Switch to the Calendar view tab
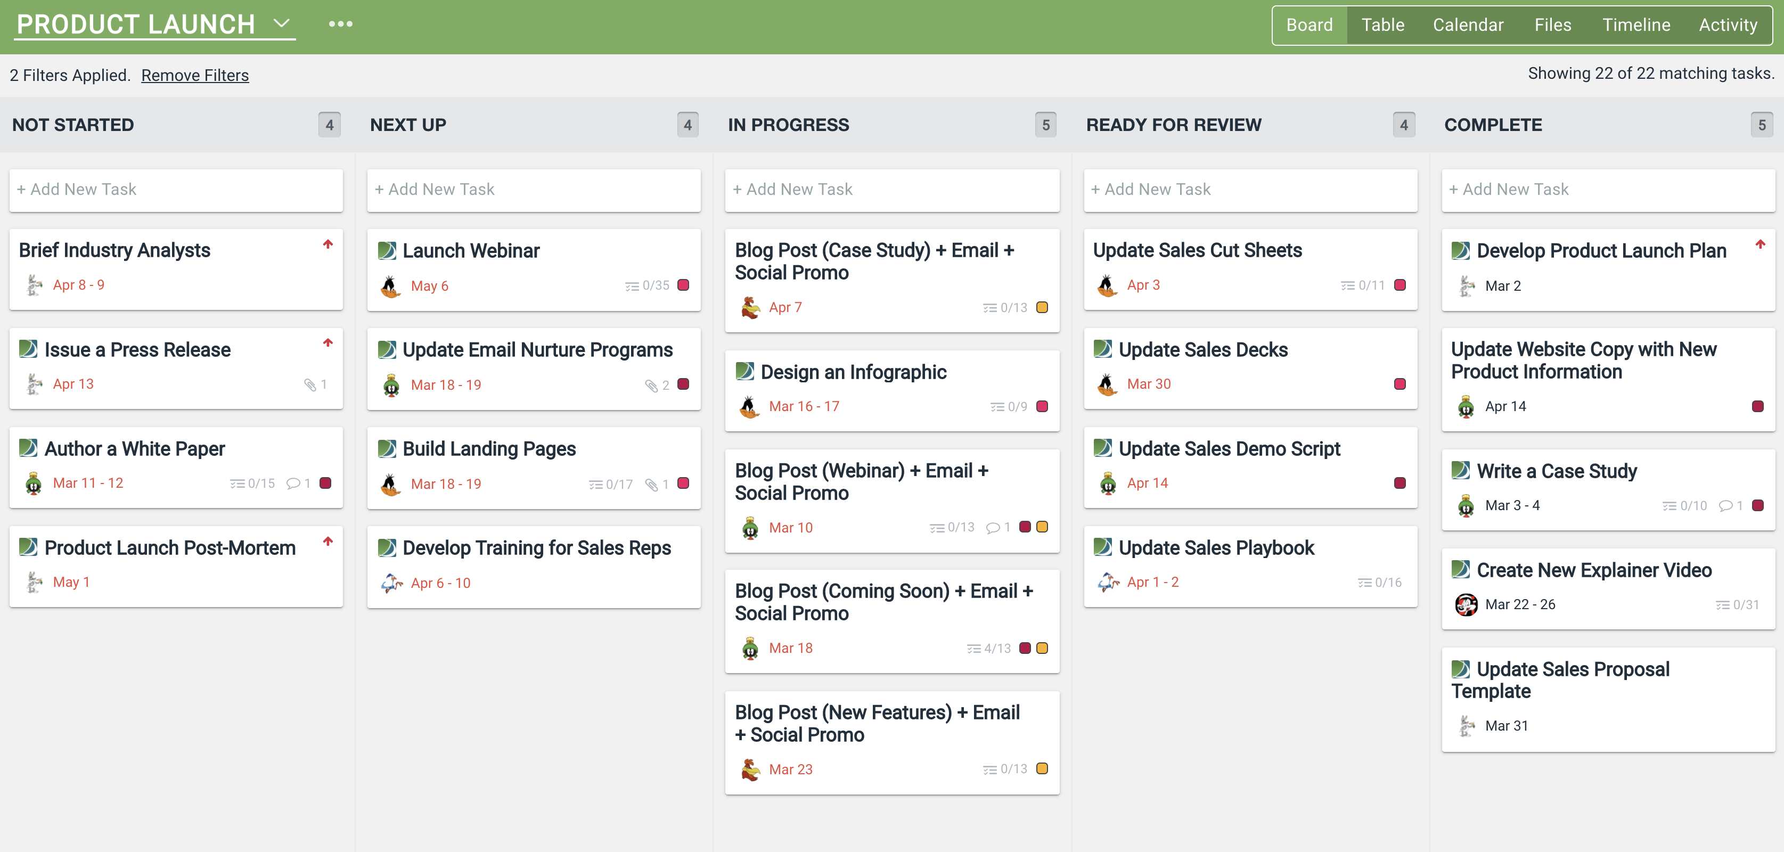 (1468, 25)
